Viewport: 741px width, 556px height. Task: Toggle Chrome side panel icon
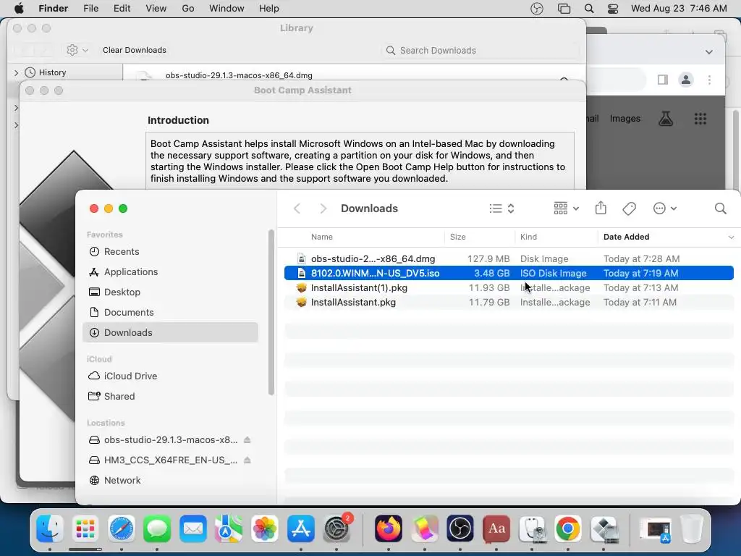pos(663,80)
